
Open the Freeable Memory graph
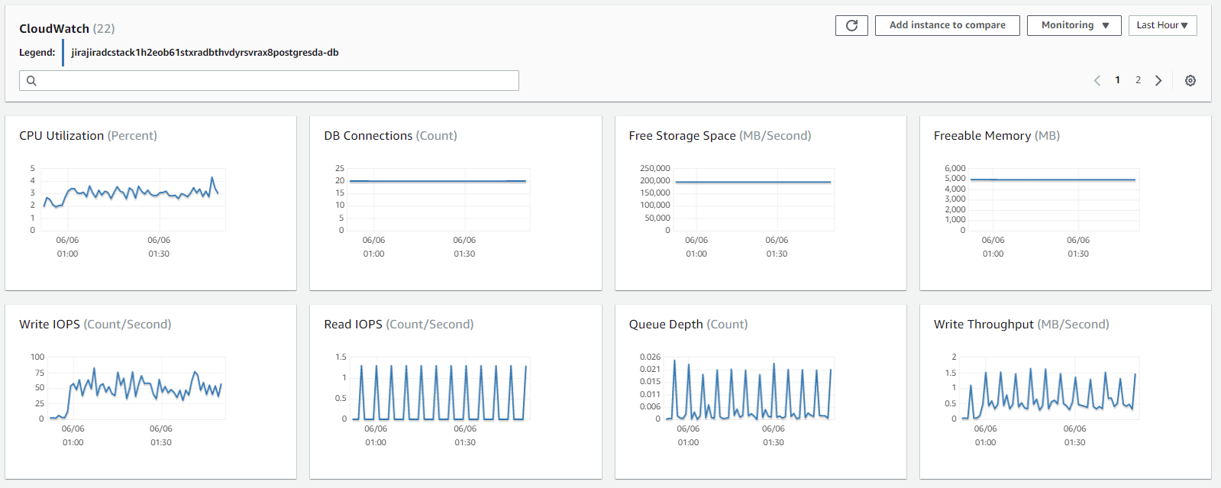pyautogui.click(x=1054, y=199)
